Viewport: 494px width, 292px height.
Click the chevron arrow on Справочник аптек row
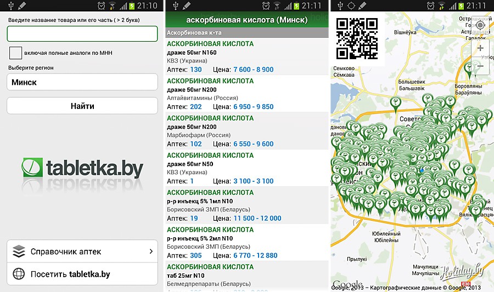point(150,251)
